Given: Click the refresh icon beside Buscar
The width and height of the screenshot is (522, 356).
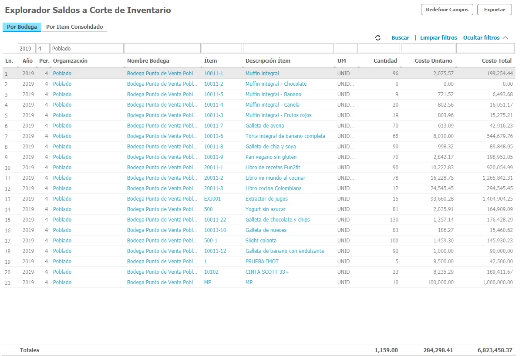Looking at the screenshot, I should pyautogui.click(x=378, y=38).
